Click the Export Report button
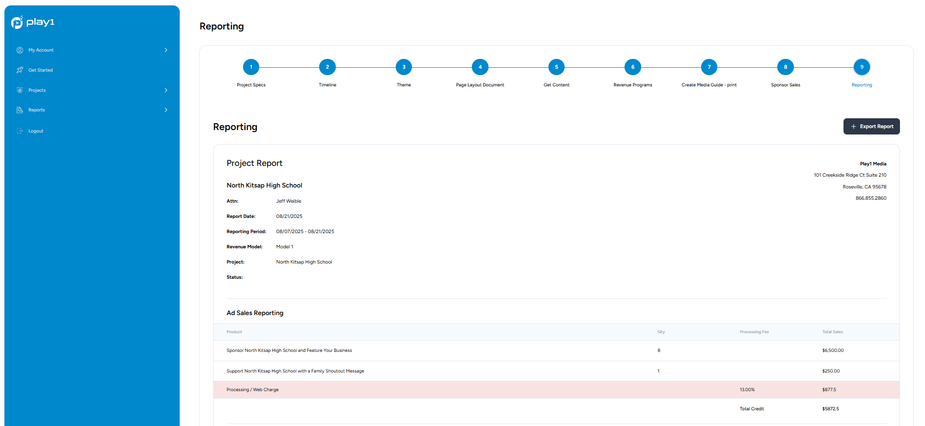The image size is (925, 426). [871, 126]
